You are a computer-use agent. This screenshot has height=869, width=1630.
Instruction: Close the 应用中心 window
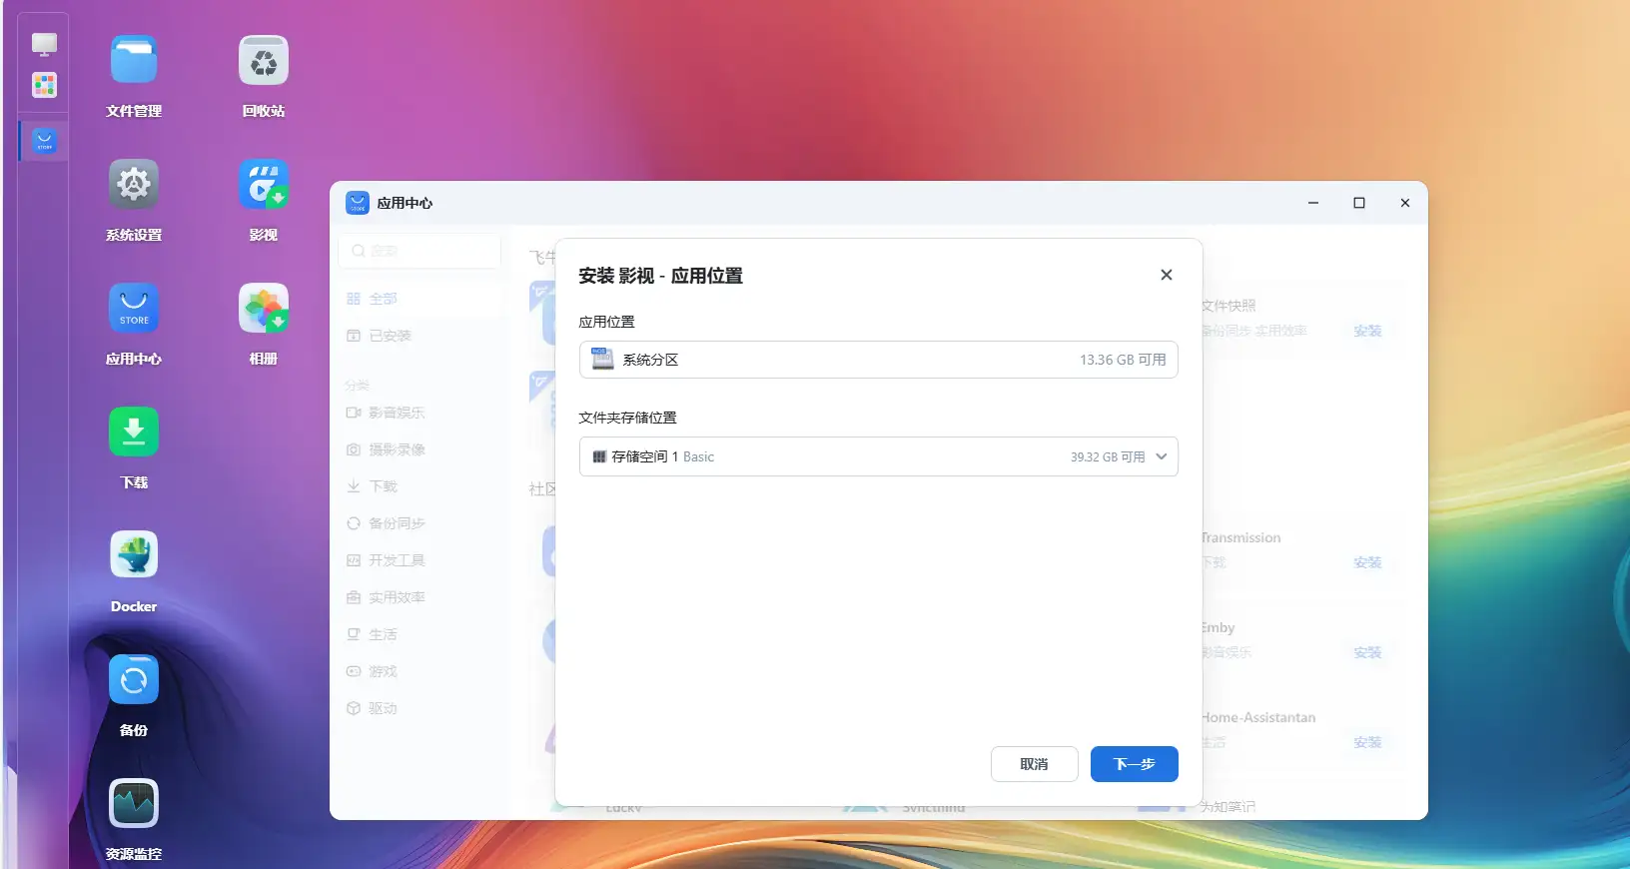[1405, 203]
